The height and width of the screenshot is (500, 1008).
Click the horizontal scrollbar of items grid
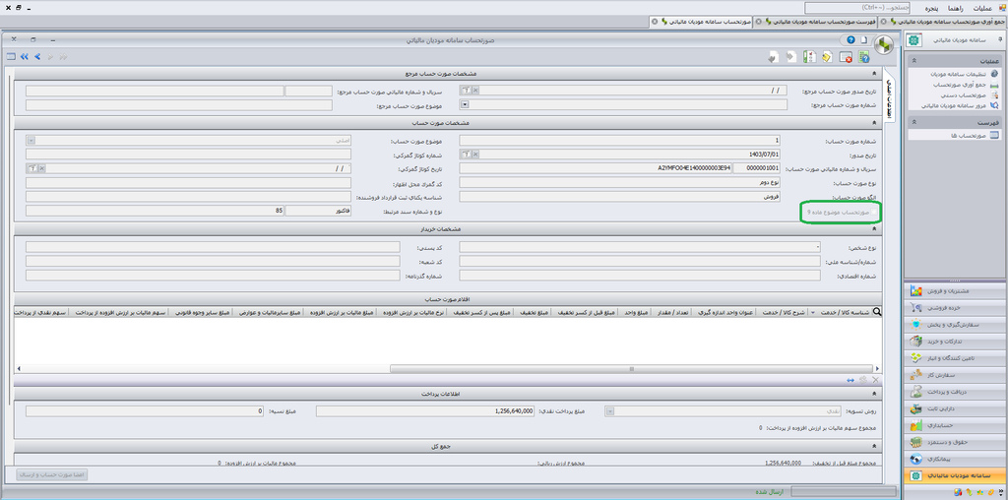pos(632,369)
